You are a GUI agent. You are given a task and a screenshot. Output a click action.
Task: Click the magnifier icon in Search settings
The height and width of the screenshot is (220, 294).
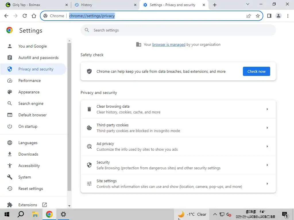(87, 30)
